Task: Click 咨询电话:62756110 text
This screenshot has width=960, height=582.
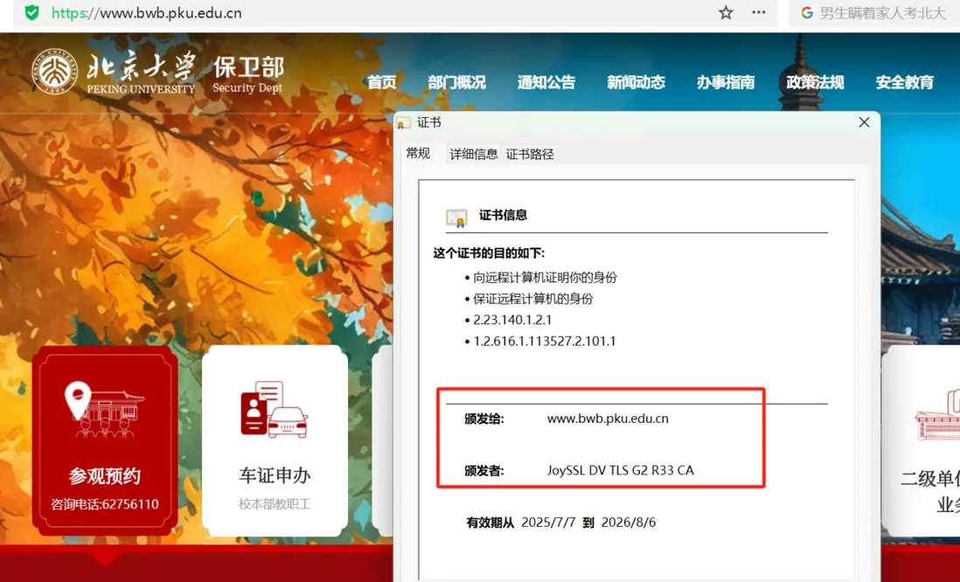Action: [105, 504]
